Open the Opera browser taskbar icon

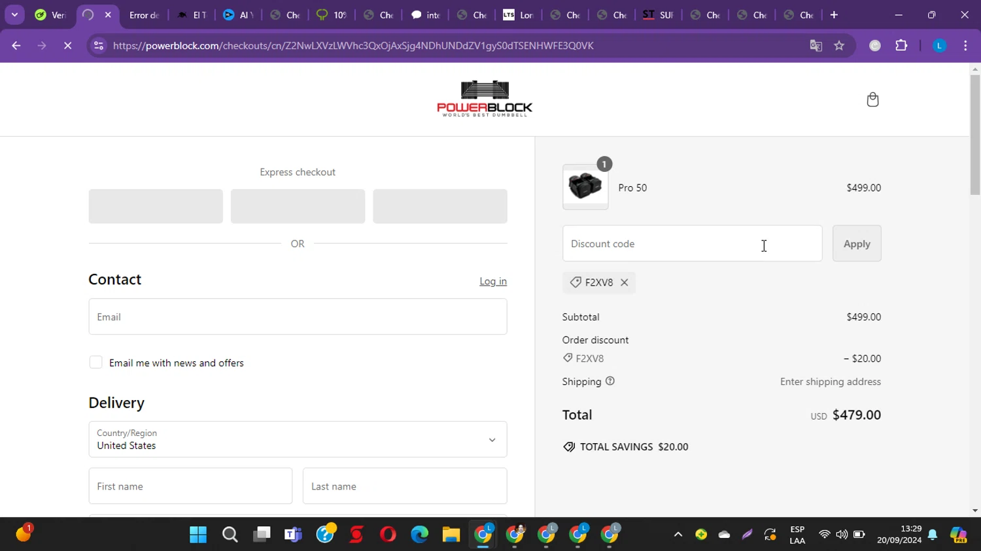pos(388,535)
